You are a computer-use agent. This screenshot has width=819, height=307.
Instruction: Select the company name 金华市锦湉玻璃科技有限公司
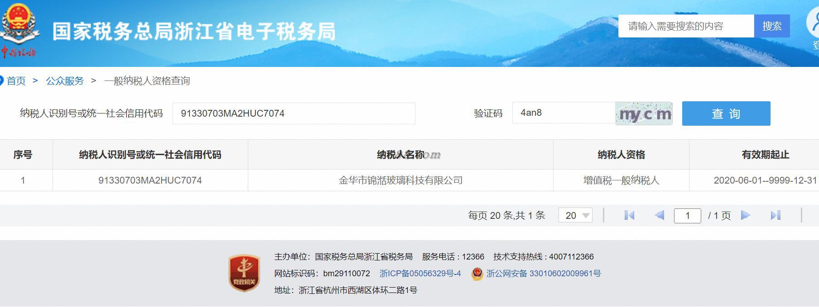click(x=400, y=180)
